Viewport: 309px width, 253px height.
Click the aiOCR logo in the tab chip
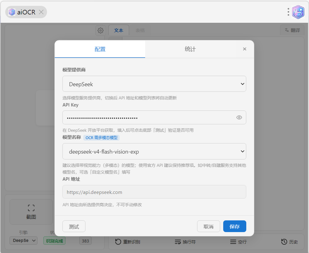coord(12,12)
